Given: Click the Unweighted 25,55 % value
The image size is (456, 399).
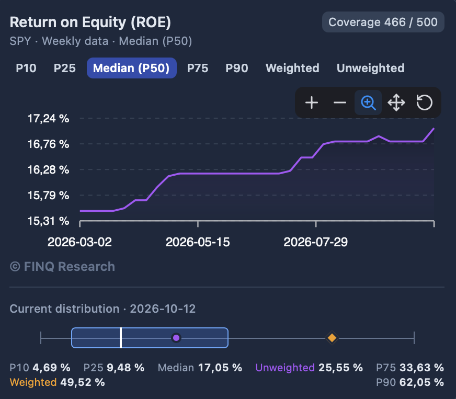Looking at the screenshot, I should [x=309, y=368].
